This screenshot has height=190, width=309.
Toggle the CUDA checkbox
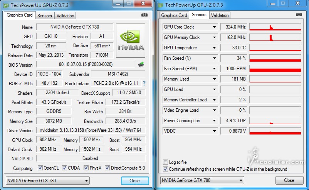64,168
